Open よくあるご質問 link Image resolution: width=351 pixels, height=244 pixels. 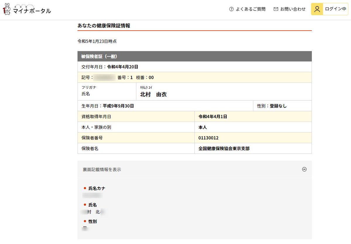[250, 9]
